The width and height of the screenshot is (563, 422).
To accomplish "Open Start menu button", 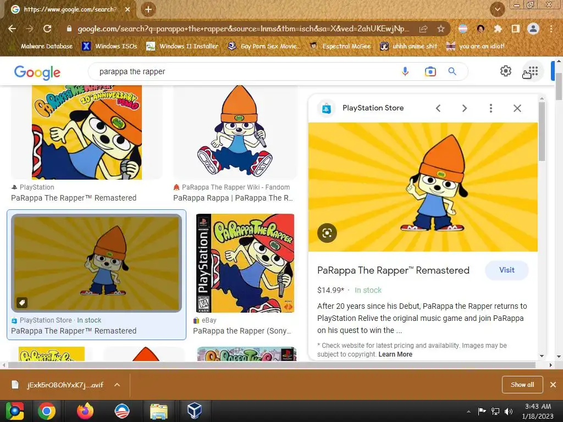I will click(x=15, y=411).
